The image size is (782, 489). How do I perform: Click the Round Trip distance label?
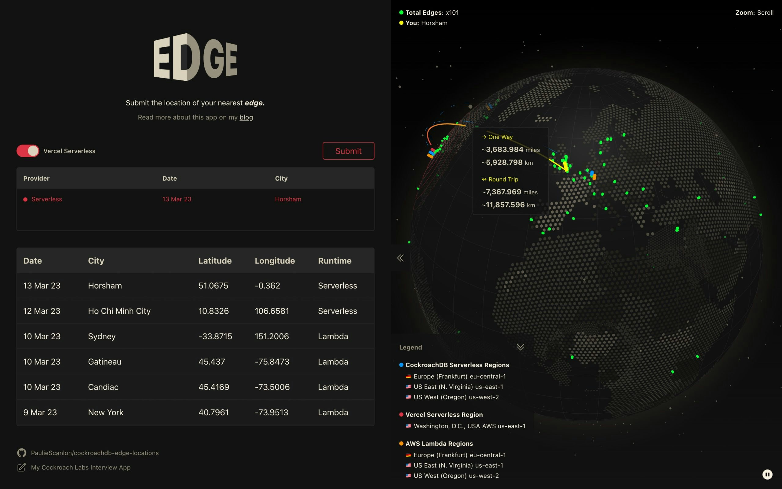tap(500, 179)
